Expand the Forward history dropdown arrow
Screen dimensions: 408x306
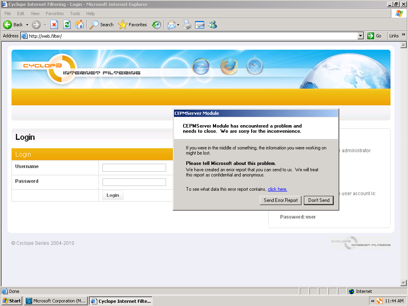pos(45,25)
